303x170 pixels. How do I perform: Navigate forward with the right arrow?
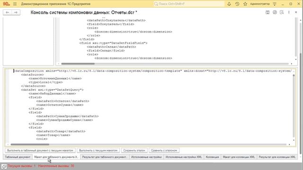pyautogui.click(x=16, y=12)
